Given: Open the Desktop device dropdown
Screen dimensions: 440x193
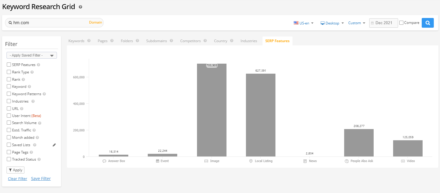Looking at the screenshot, I should coord(332,23).
